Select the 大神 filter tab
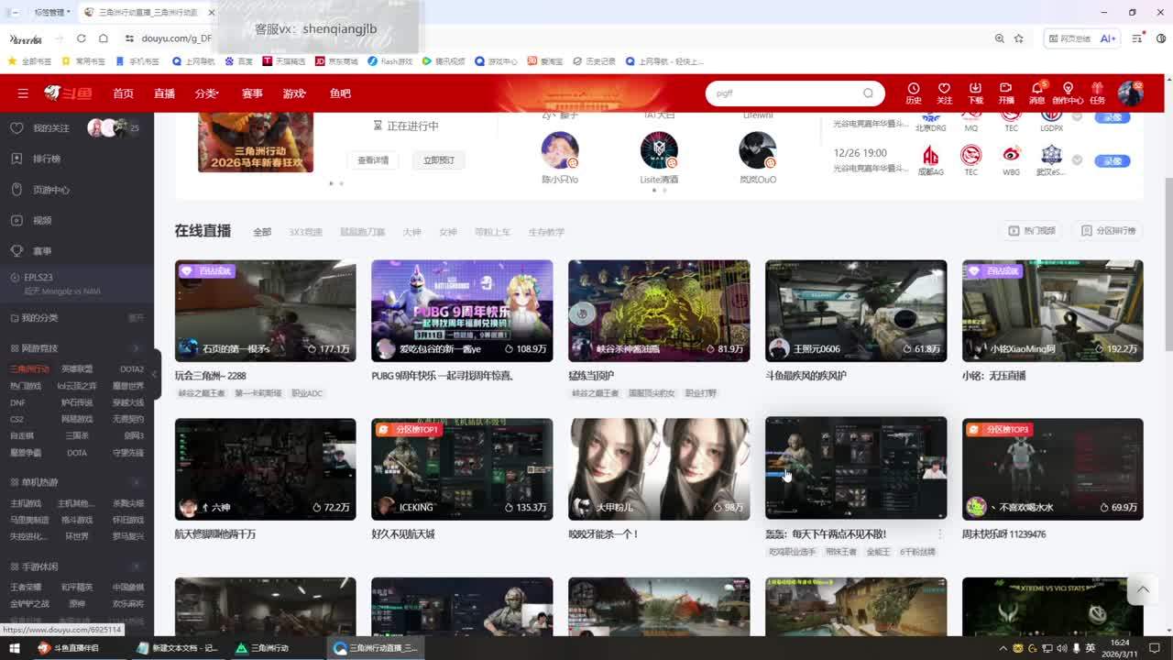Image resolution: width=1173 pixels, height=660 pixels. click(x=411, y=233)
